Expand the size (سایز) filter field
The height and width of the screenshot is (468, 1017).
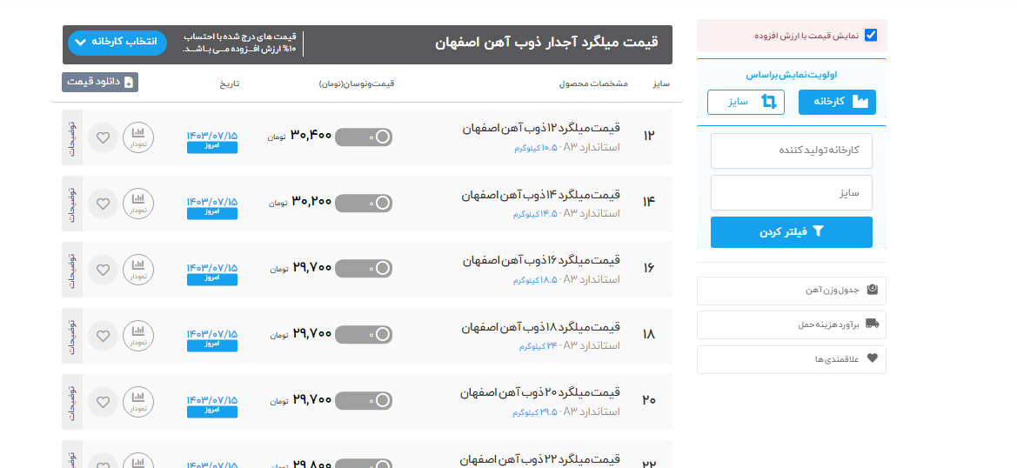coord(791,193)
